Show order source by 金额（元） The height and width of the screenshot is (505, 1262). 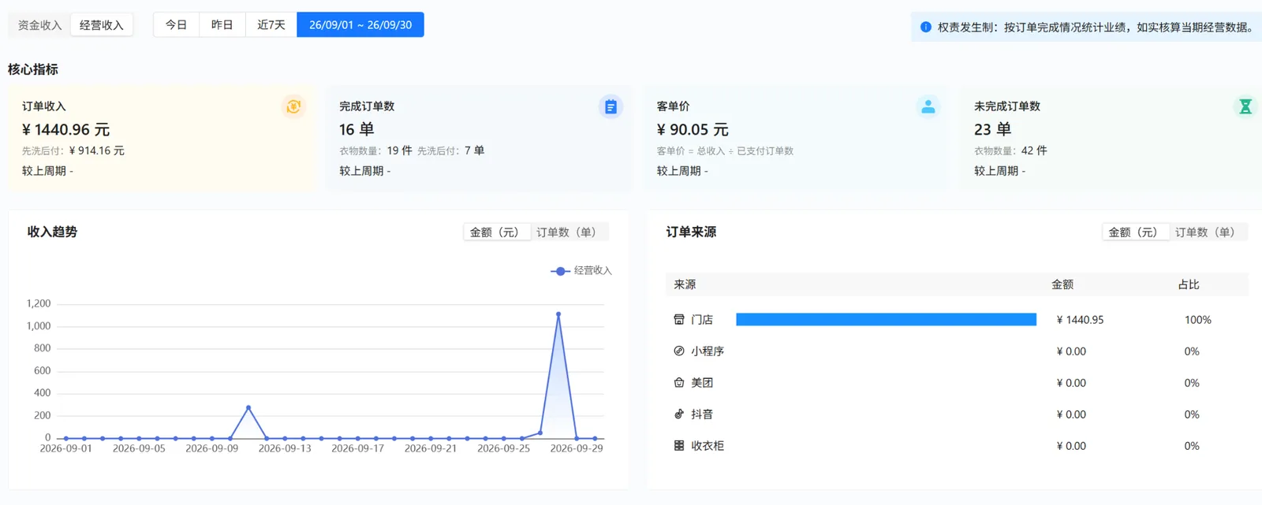pos(1135,232)
